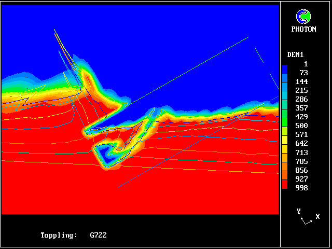Screen dimensions: 332x249
Task: Select the legend value 215
Action: point(301,90)
